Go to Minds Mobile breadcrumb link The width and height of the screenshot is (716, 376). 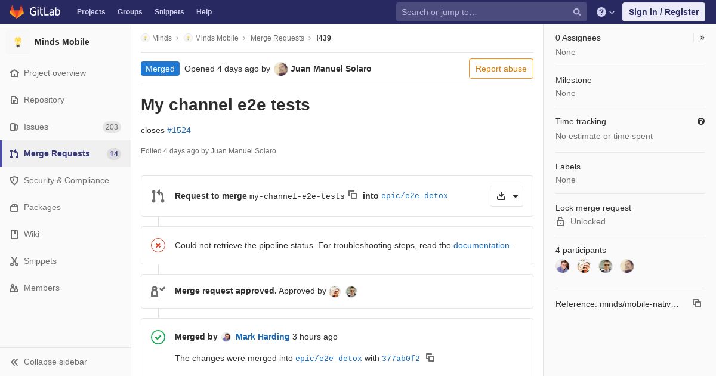tap(217, 38)
